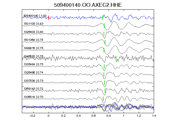Click the green pick on trace 1501105
Screen dimensions: 170x127
(x=104, y=26)
